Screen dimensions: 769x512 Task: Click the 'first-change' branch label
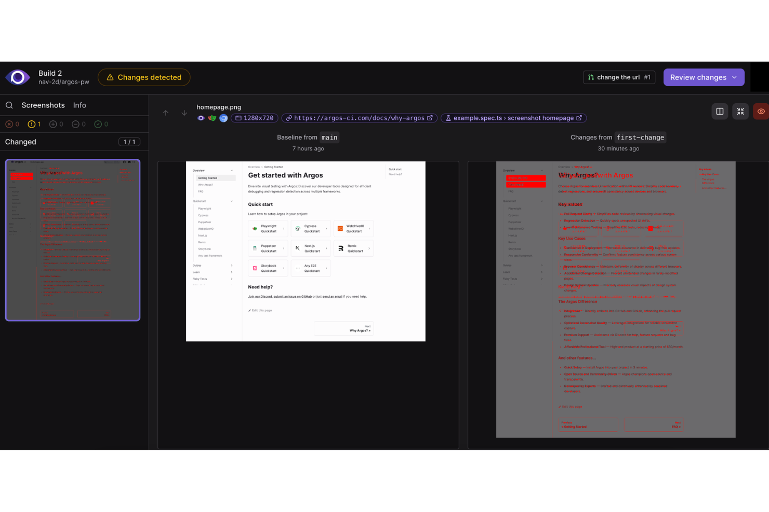640,137
